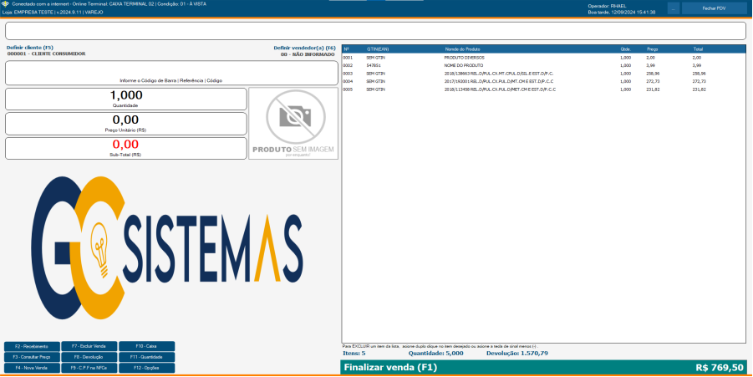The height and width of the screenshot is (377, 753).
Task: Click the Fechar PDV button
Action: (714, 8)
